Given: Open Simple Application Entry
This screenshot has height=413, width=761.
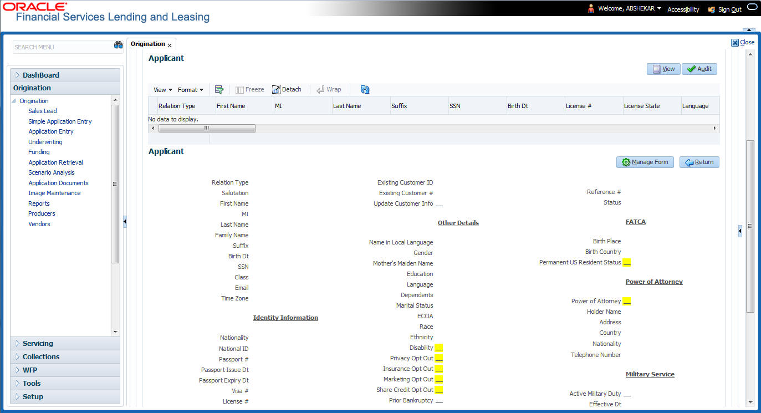Looking at the screenshot, I should 60,121.
